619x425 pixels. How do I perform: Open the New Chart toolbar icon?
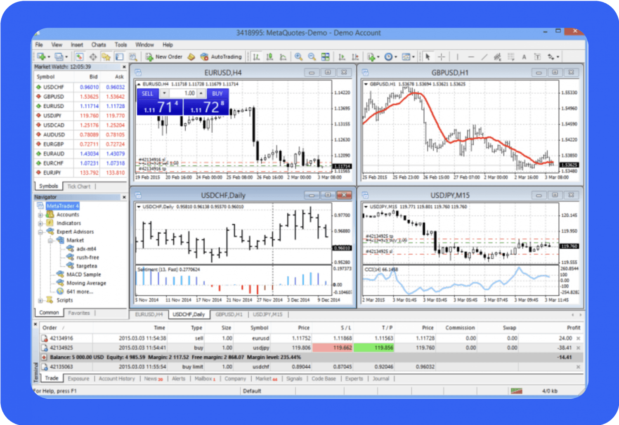pyautogui.click(x=41, y=57)
